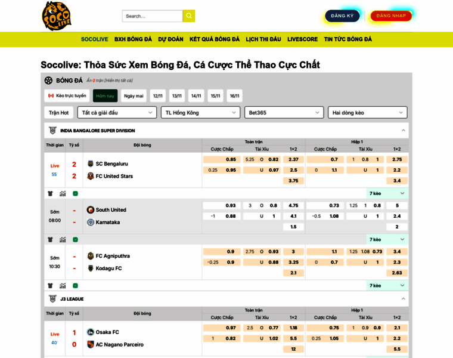Viewport: 453px width, 358px height.
Task: Open the Bet365 bookmaker dropdown
Action: [x=284, y=113]
